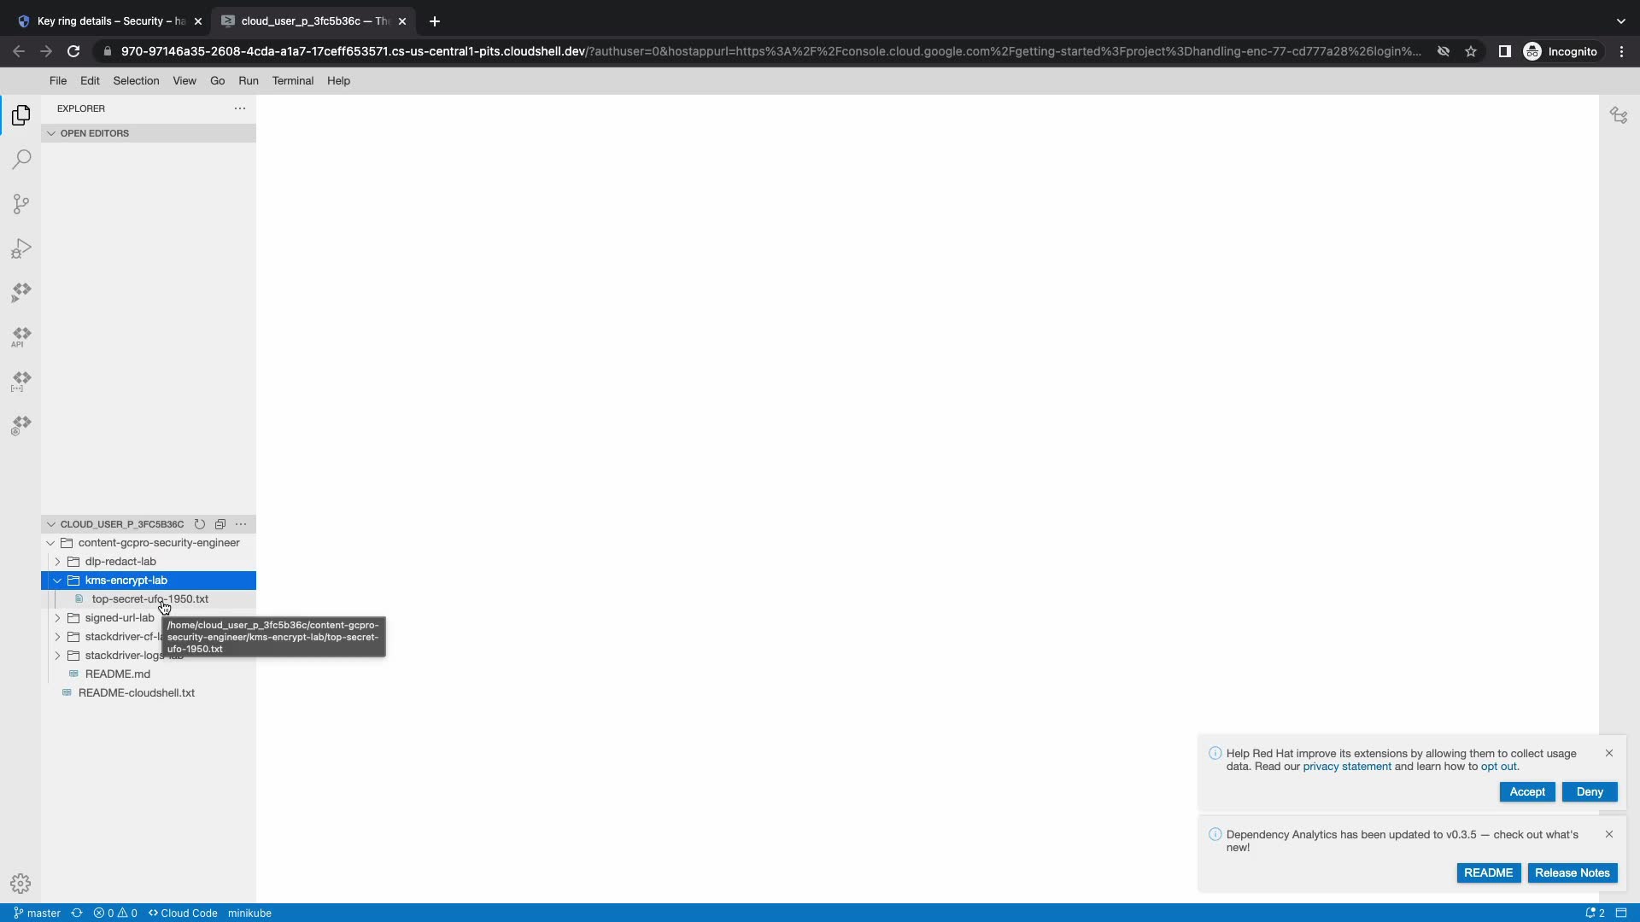Expand the dlp-redact-lab folder
The height and width of the screenshot is (922, 1640).
[x=57, y=562]
